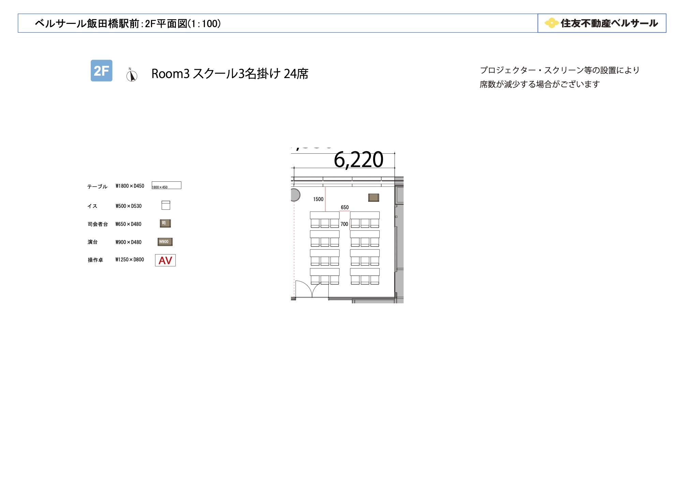The width and height of the screenshot is (682, 482).
Task: Click the legend size W1800×D450
Action: tap(130, 186)
